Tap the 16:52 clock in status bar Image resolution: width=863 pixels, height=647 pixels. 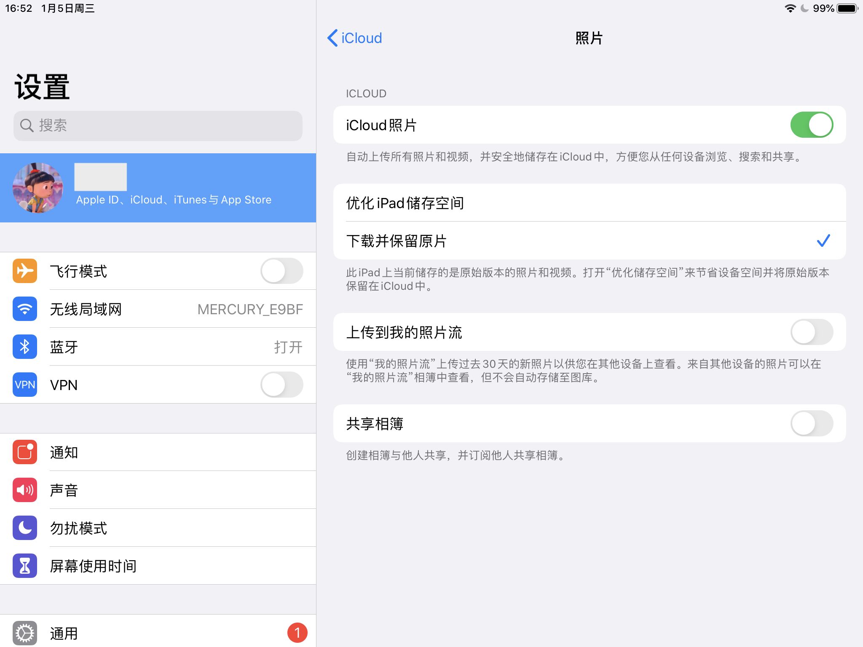click(x=19, y=8)
